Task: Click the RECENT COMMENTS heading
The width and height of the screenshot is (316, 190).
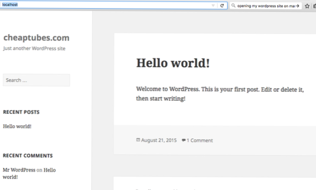Action: (x=28, y=155)
